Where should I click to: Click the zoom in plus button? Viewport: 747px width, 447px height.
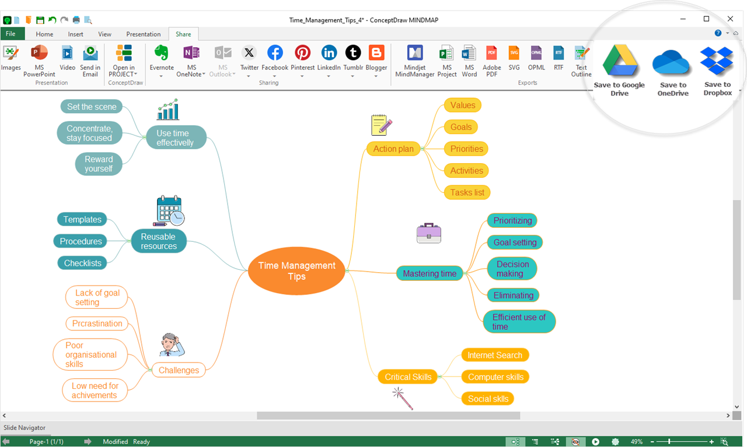711,442
